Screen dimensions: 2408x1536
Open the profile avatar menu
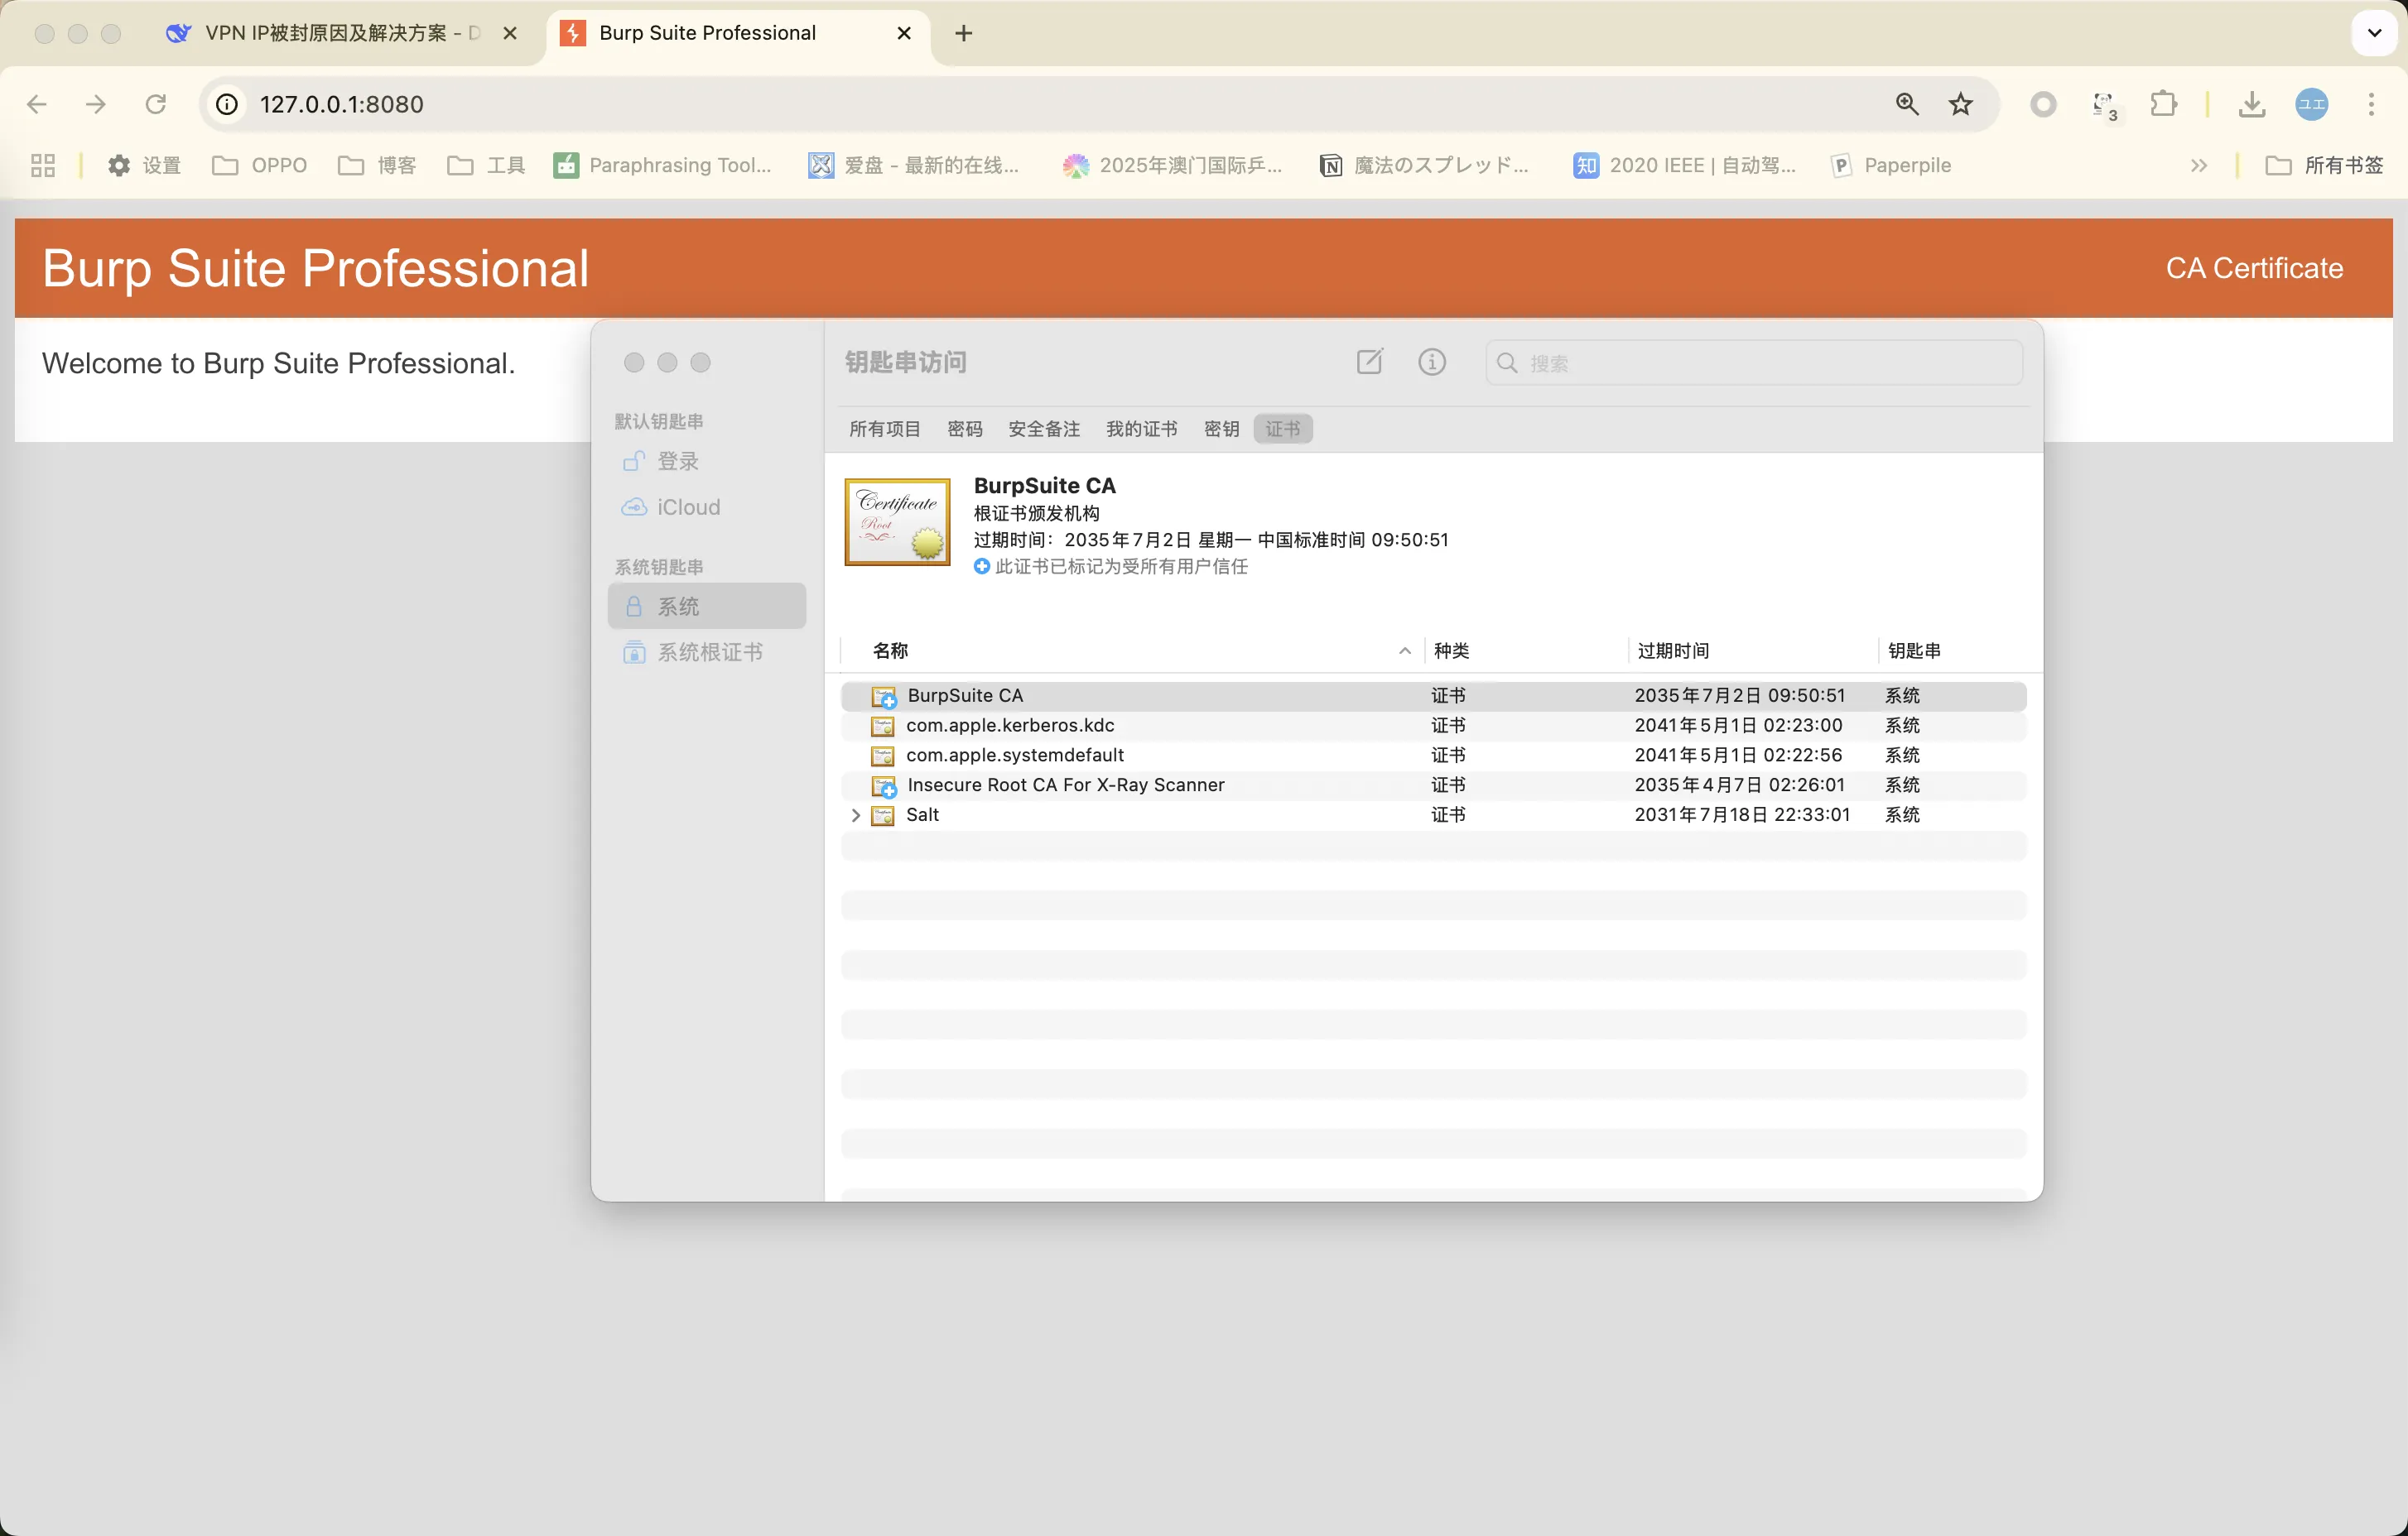[2312, 104]
